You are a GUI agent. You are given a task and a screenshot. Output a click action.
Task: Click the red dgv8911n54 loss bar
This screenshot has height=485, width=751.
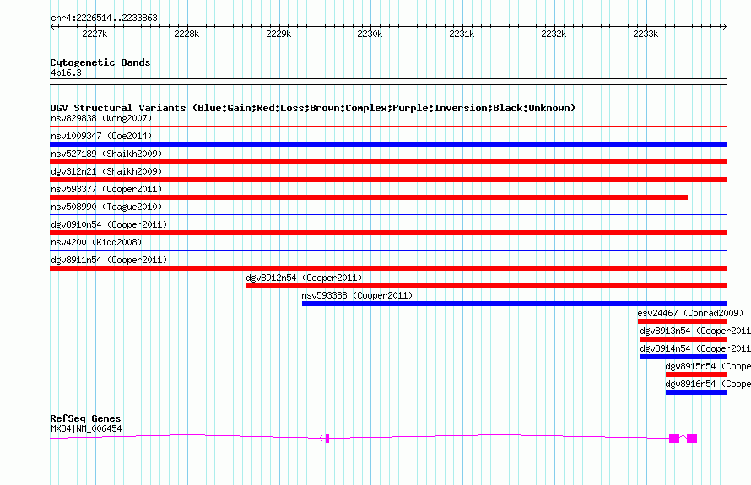(x=388, y=268)
